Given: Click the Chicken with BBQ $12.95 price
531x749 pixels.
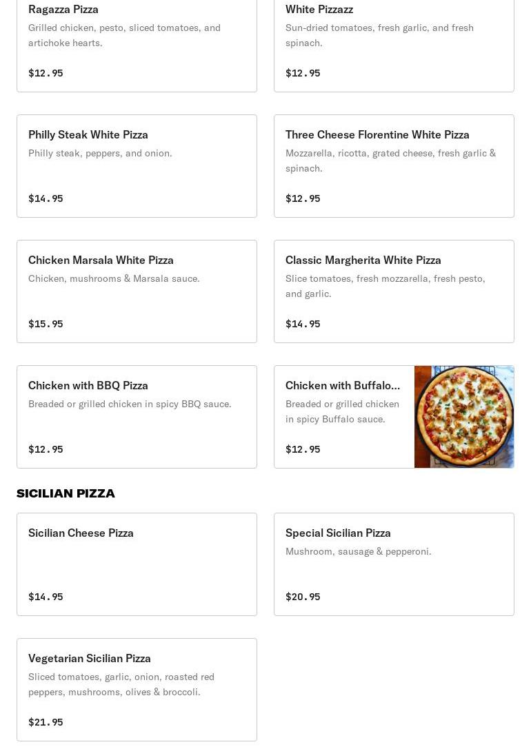Looking at the screenshot, I should point(46,449).
